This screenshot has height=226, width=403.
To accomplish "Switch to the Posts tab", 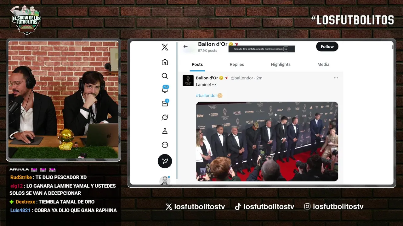I will tap(197, 64).
